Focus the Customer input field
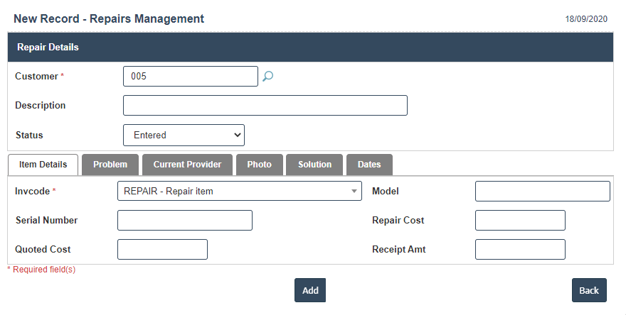 190,76
